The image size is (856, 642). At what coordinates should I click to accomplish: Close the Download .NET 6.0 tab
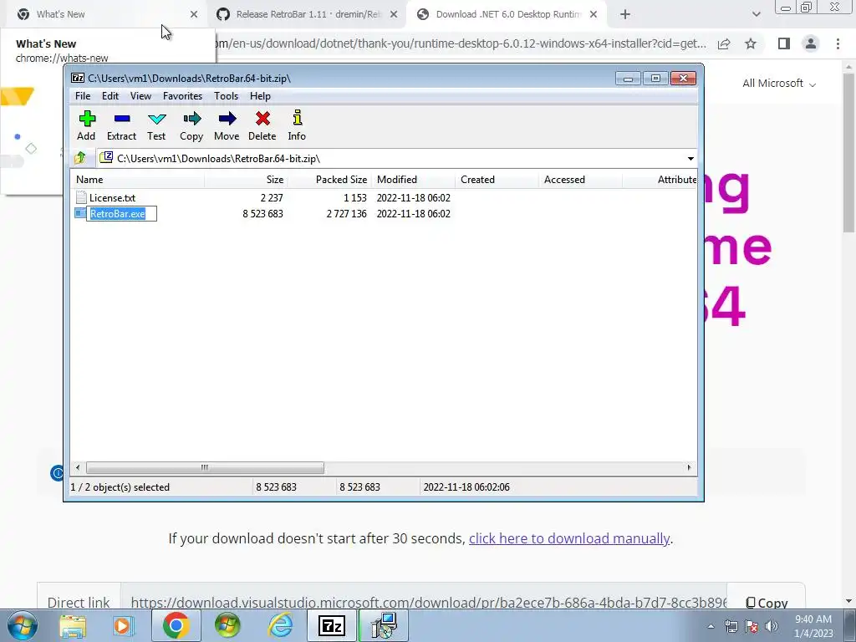click(594, 15)
